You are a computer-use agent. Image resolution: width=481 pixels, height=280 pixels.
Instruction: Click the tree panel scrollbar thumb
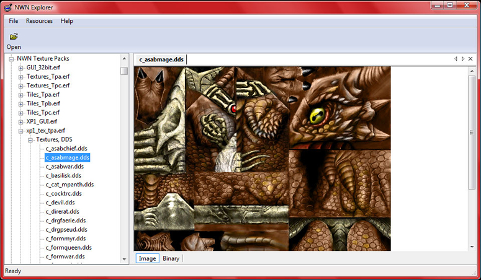124,71
